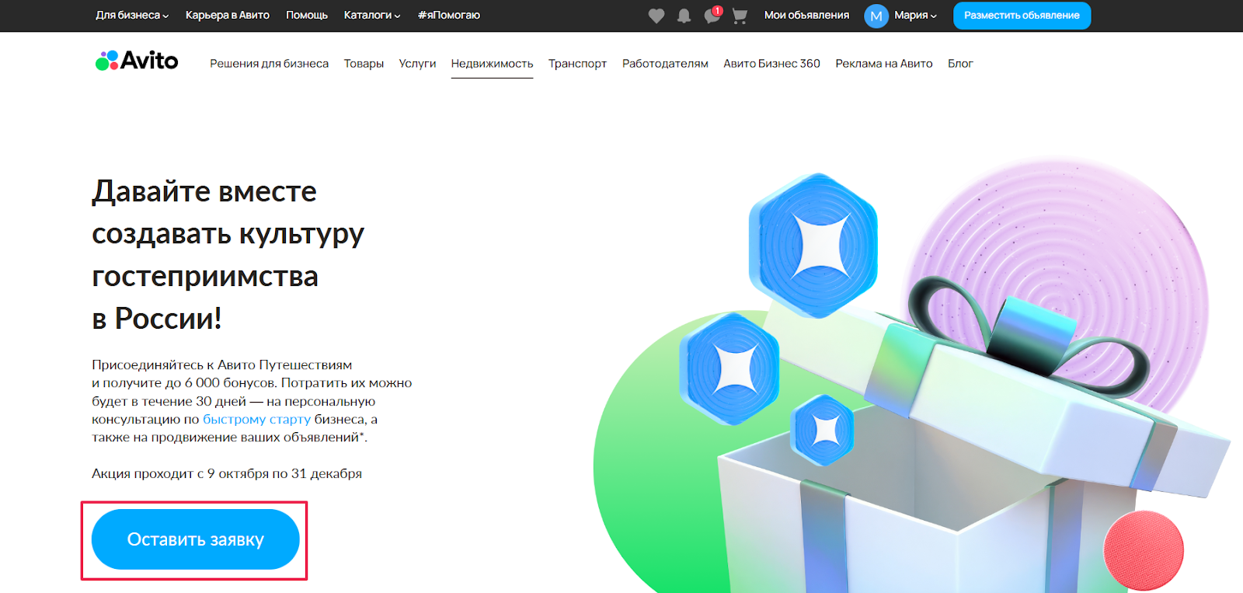
Task: Switch to the Транспорт tab
Action: tap(577, 64)
